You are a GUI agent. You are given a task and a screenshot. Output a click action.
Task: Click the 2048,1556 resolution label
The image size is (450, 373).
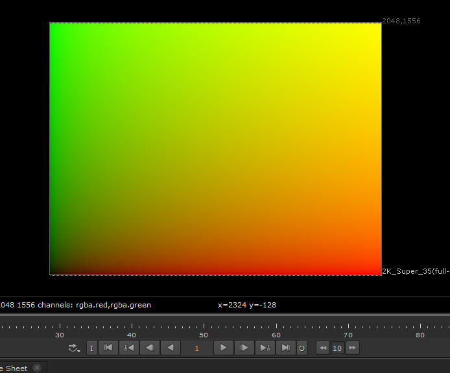(401, 21)
